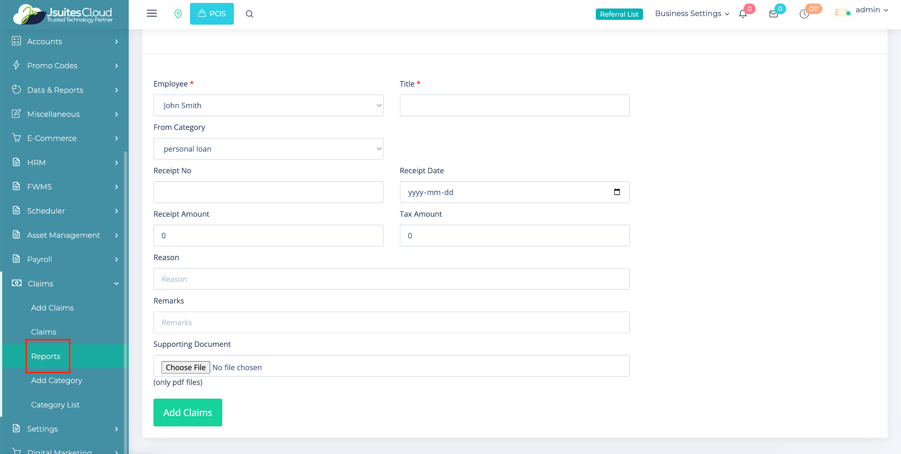Click the clock icon with Off badge
The height and width of the screenshot is (454, 901).
pos(804,14)
